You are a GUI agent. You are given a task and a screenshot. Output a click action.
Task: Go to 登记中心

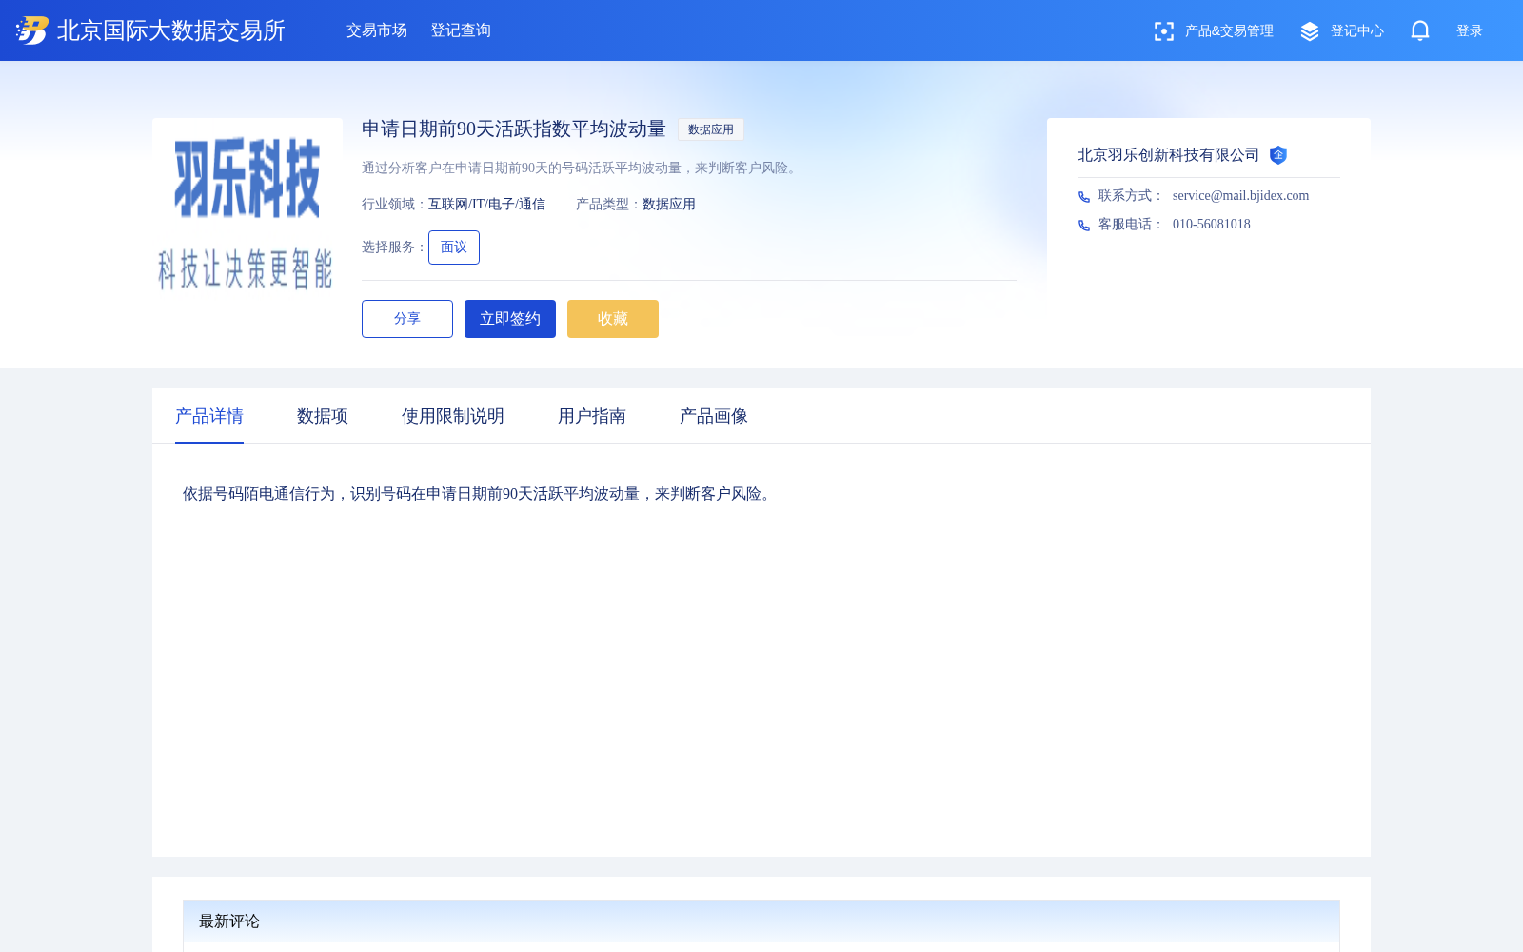tap(1357, 31)
